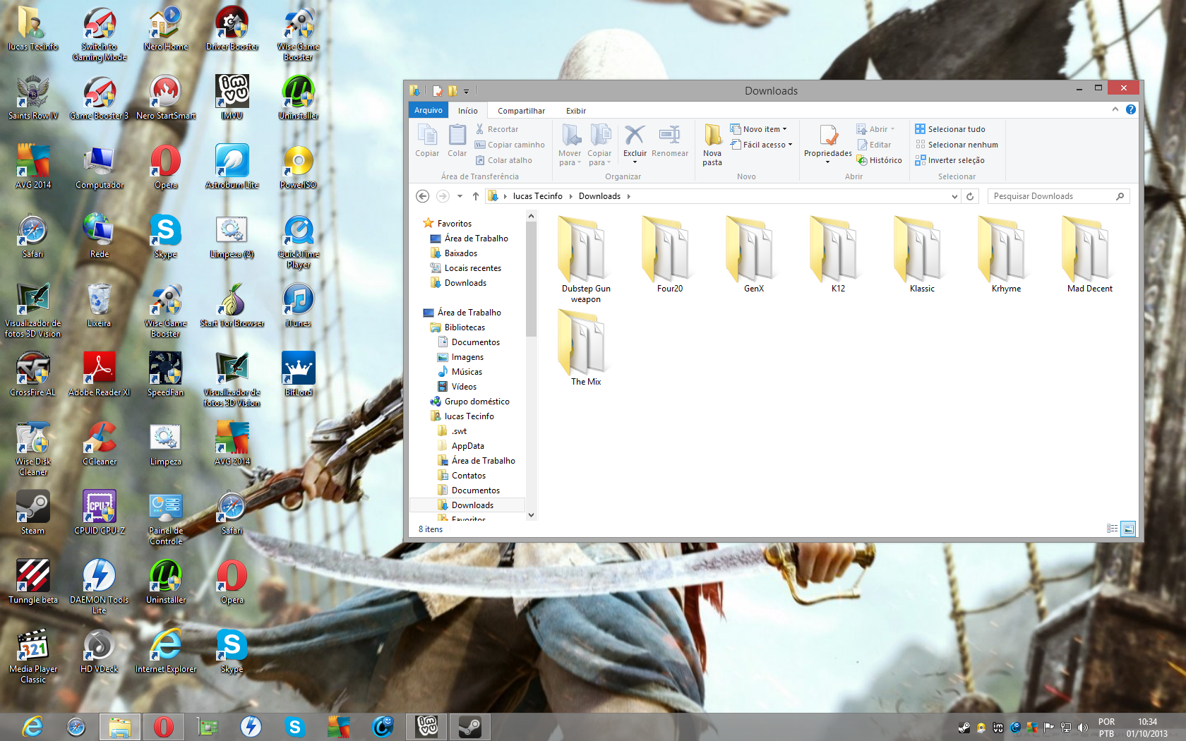Select the Steam desktop icon
Screen dimensions: 1186x741
tap(32, 512)
